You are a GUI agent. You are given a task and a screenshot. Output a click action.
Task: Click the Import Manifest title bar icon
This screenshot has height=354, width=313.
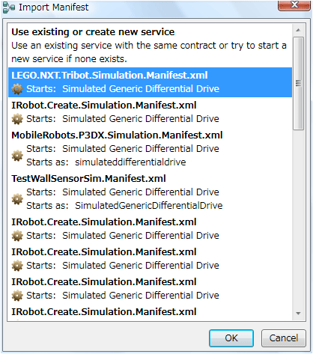(x=9, y=7)
